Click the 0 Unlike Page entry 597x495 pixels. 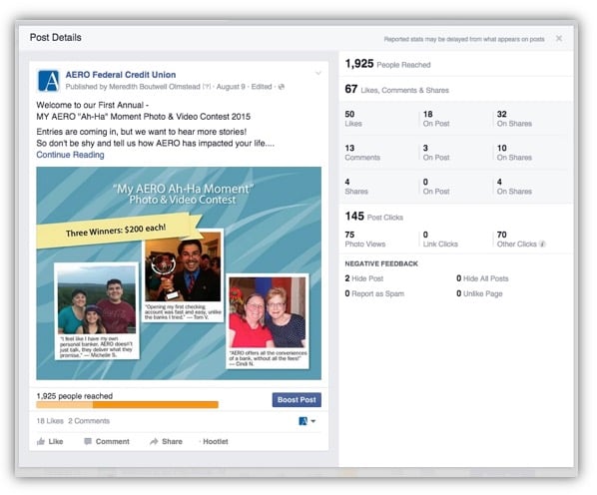[479, 293]
